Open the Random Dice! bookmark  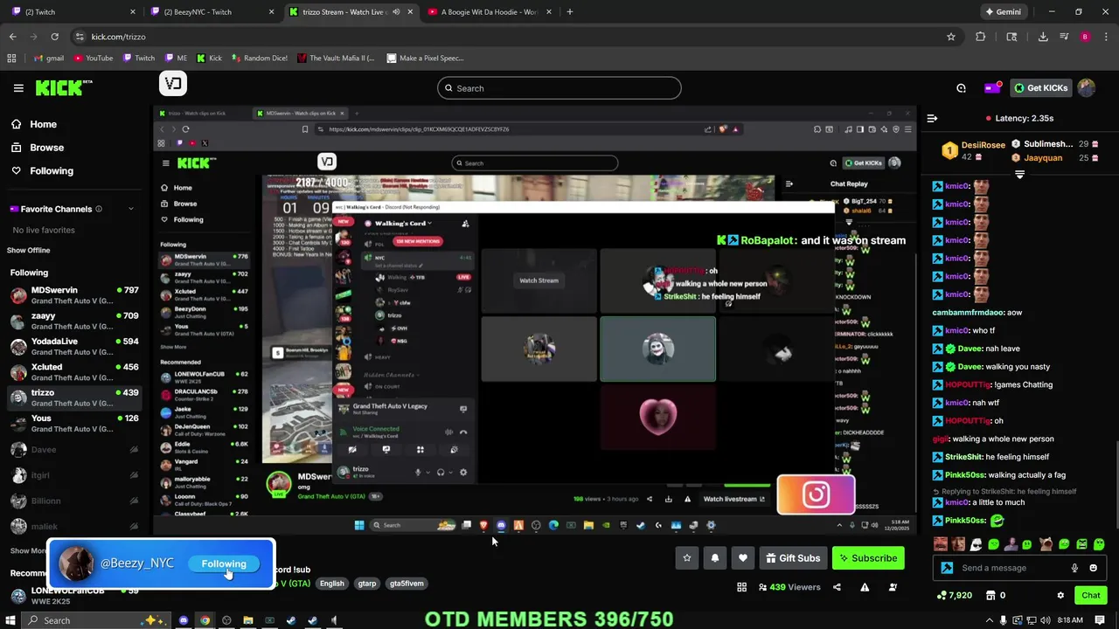coord(259,59)
